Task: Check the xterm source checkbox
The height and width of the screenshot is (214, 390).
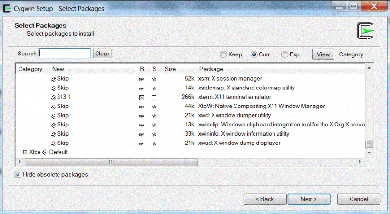Action: pyautogui.click(x=154, y=98)
